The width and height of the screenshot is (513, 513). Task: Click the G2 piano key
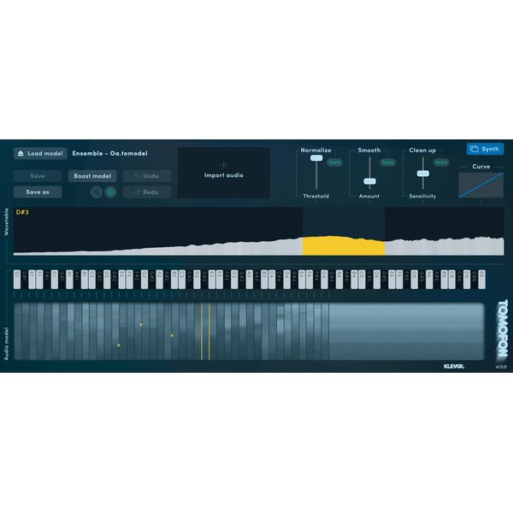144,280
